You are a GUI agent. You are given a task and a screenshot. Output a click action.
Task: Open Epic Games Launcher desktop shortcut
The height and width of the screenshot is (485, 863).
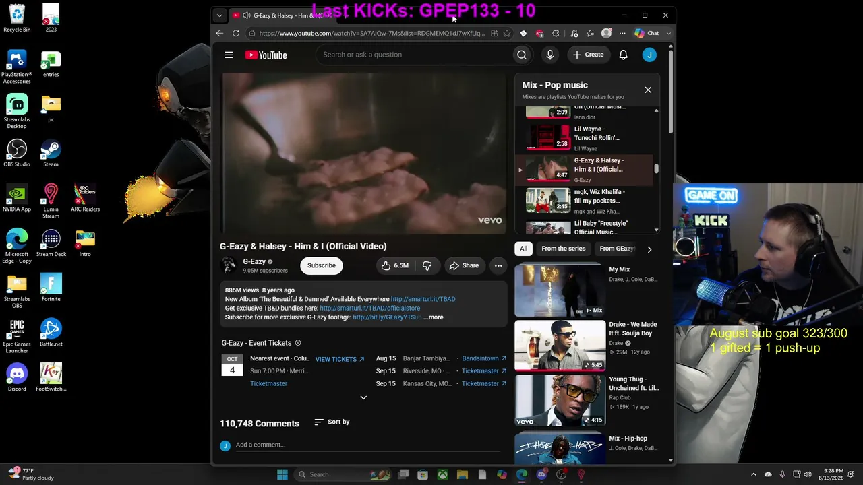[x=17, y=335]
